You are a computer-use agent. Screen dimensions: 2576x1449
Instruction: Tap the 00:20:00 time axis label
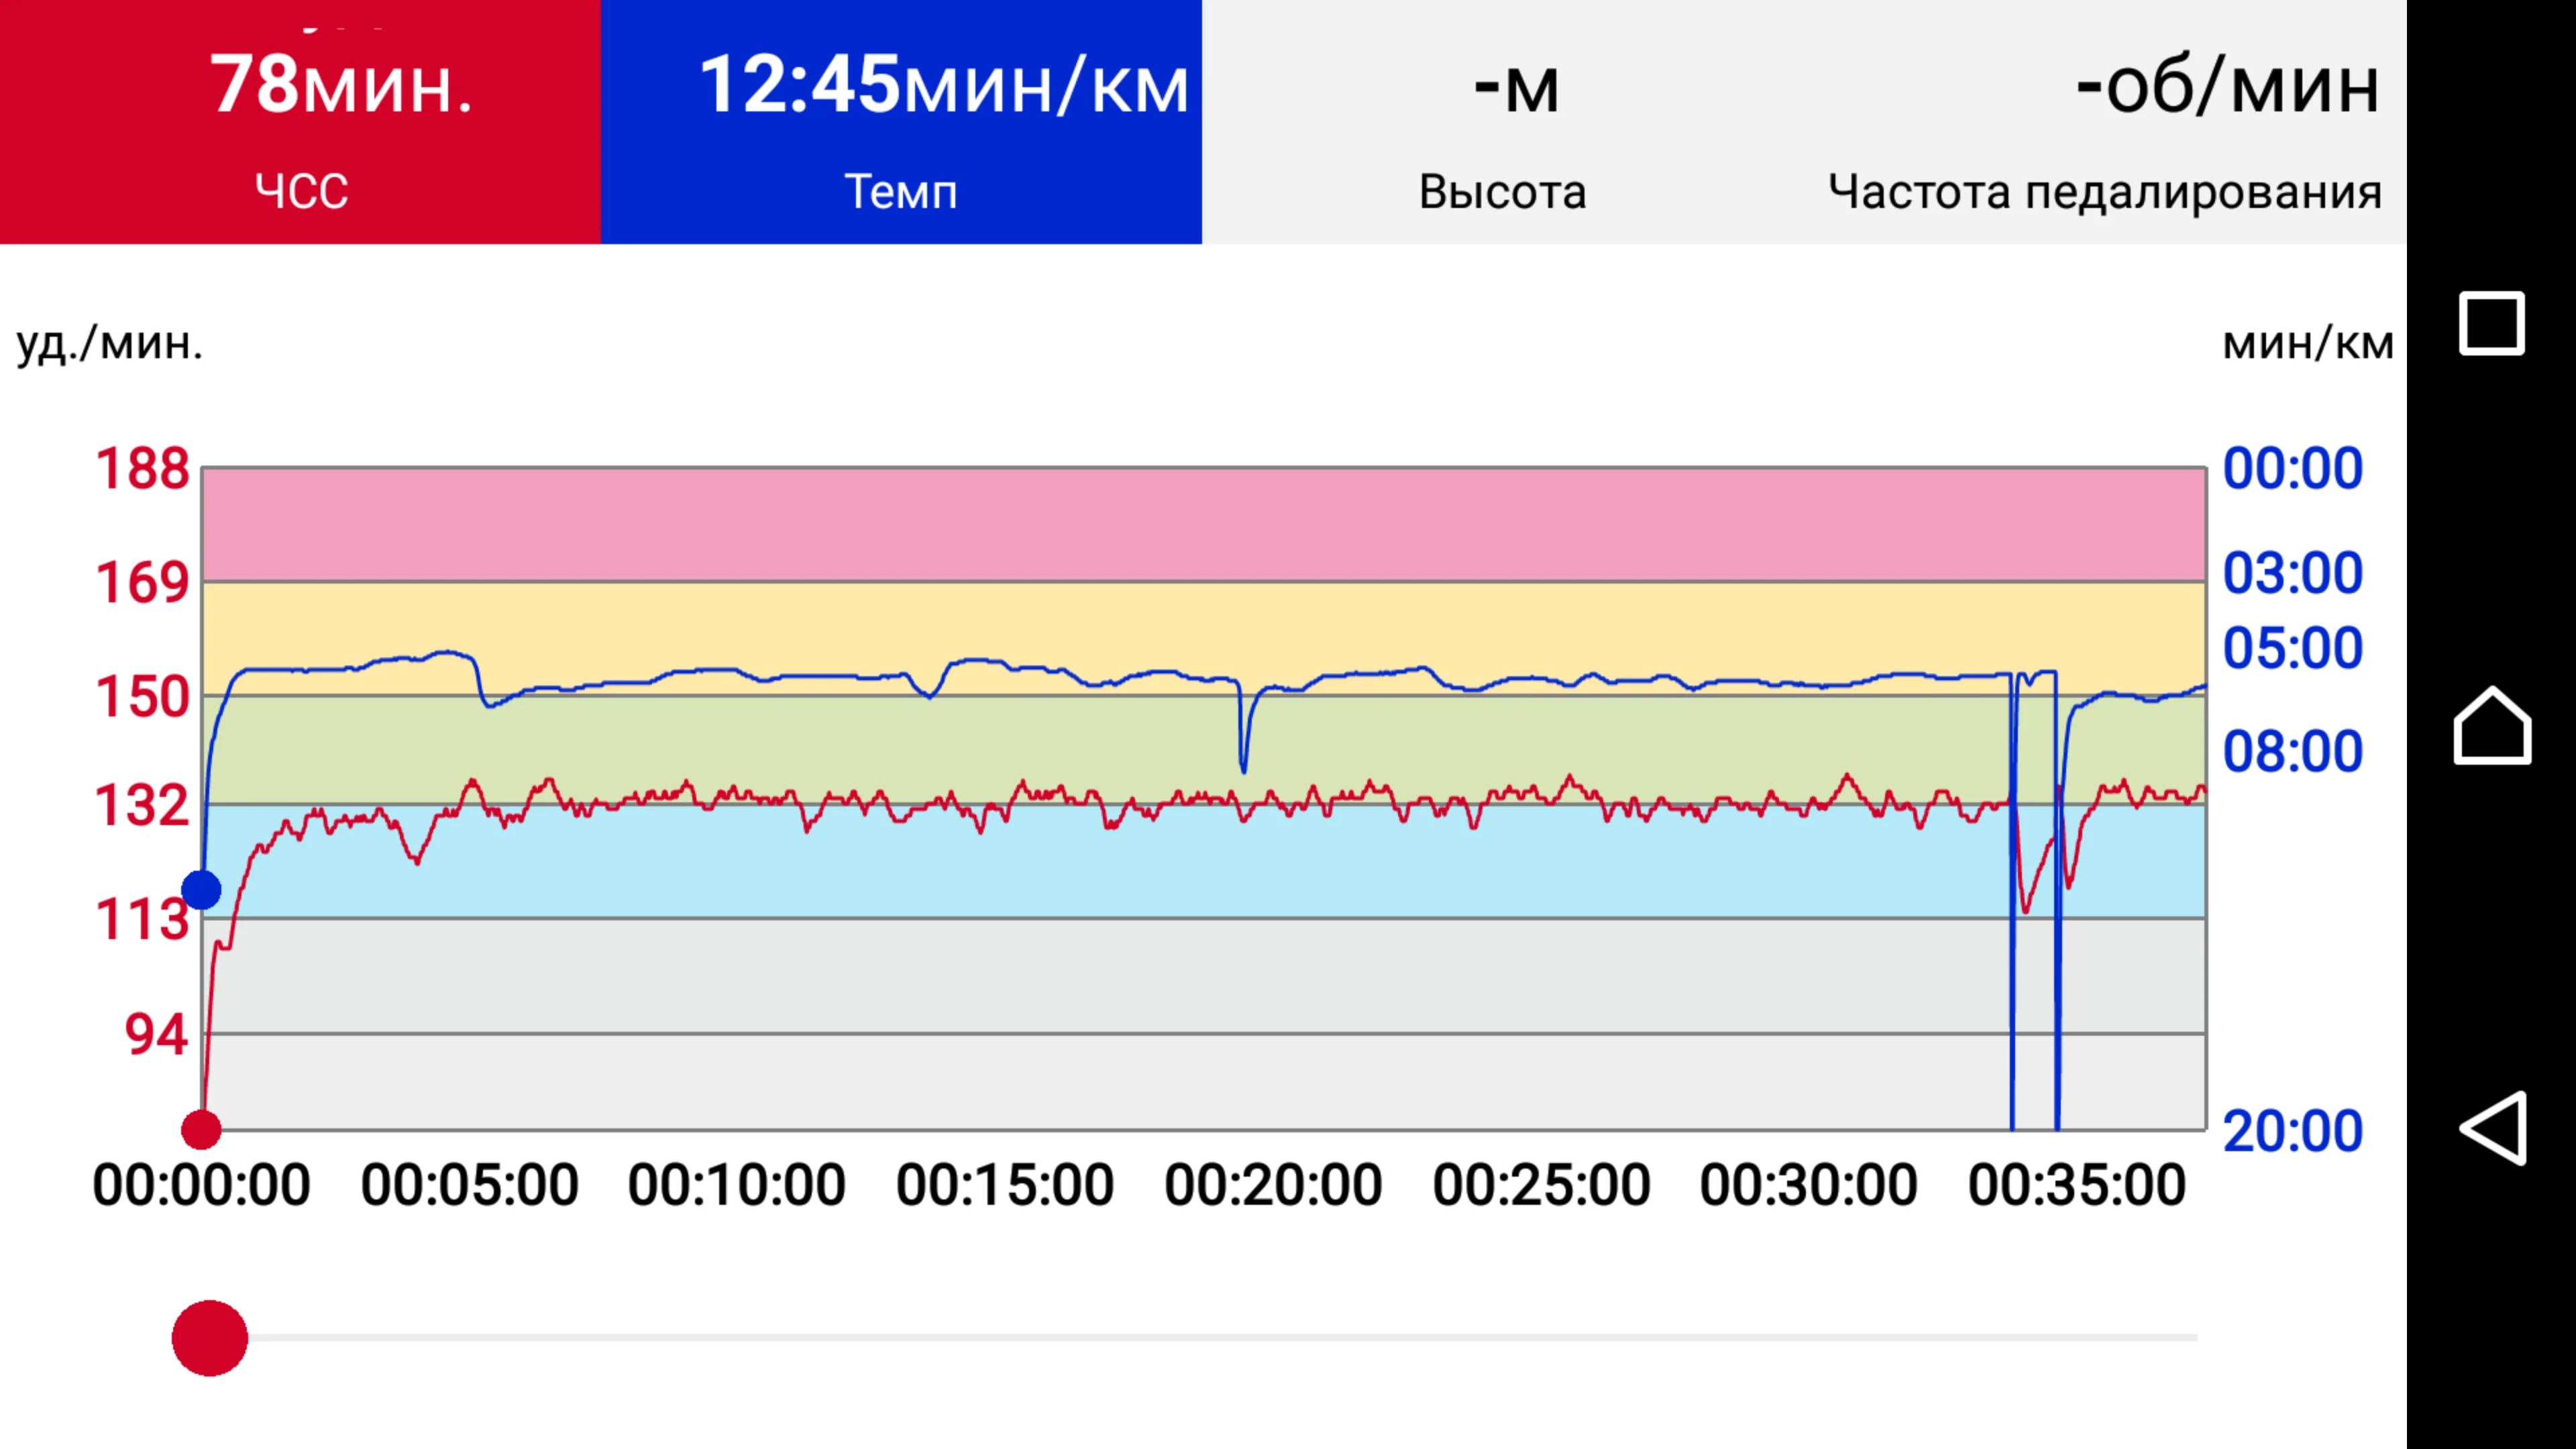[1273, 1186]
